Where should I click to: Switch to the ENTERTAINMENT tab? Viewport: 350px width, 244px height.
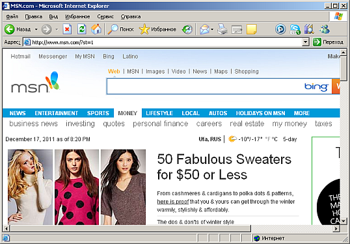coord(56,113)
